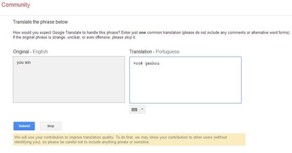
Task: Click the 'Translation - Portuguese' label
Action: 154,52
